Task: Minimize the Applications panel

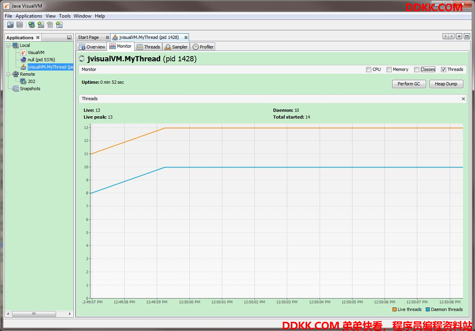Action: [x=69, y=38]
